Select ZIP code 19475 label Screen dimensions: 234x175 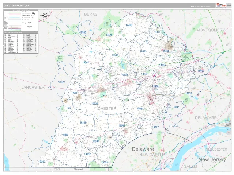pyautogui.click(x=157, y=32)
